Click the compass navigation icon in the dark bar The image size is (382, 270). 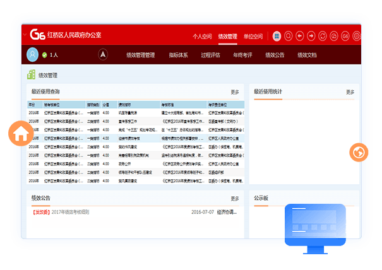103,54
